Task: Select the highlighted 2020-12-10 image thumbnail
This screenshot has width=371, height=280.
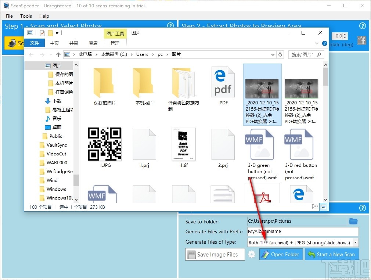Action: pos(262,89)
